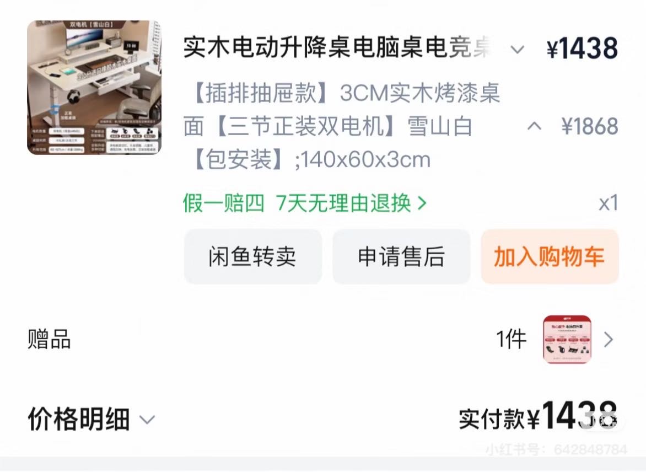The width and height of the screenshot is (646, 472).
Task: Open the red gift thumbnail image
Action: [567, 340]
